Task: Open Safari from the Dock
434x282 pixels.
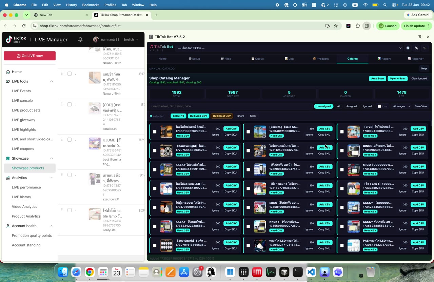Action: point(76,272)
